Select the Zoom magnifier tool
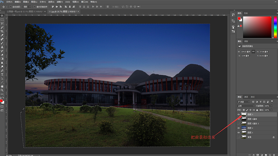This screenshot has height=156, width=278. [x=2, y=90]
